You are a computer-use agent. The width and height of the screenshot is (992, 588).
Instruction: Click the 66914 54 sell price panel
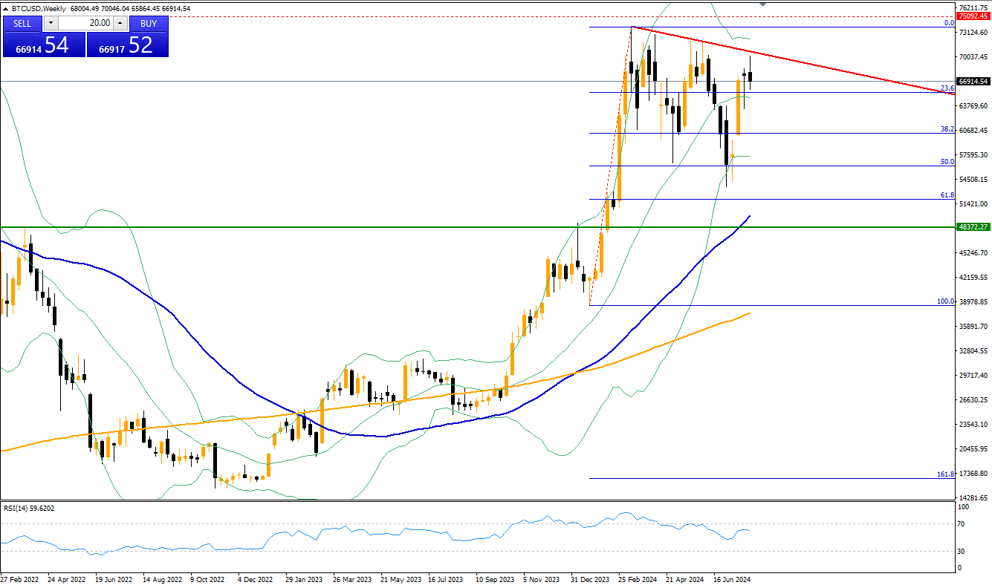tap(44, 45)
